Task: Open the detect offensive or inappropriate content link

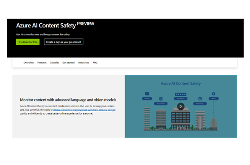Action: (x=84, y=110)
